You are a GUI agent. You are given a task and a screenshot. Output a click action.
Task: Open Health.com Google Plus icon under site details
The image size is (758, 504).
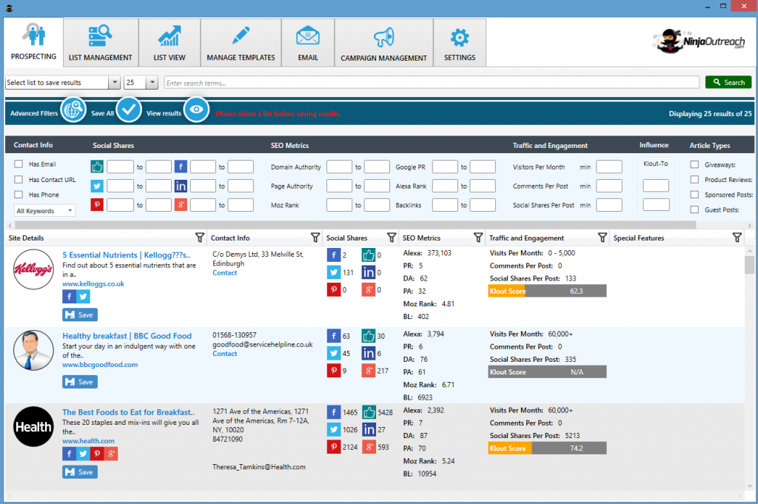tap(111, 454)
